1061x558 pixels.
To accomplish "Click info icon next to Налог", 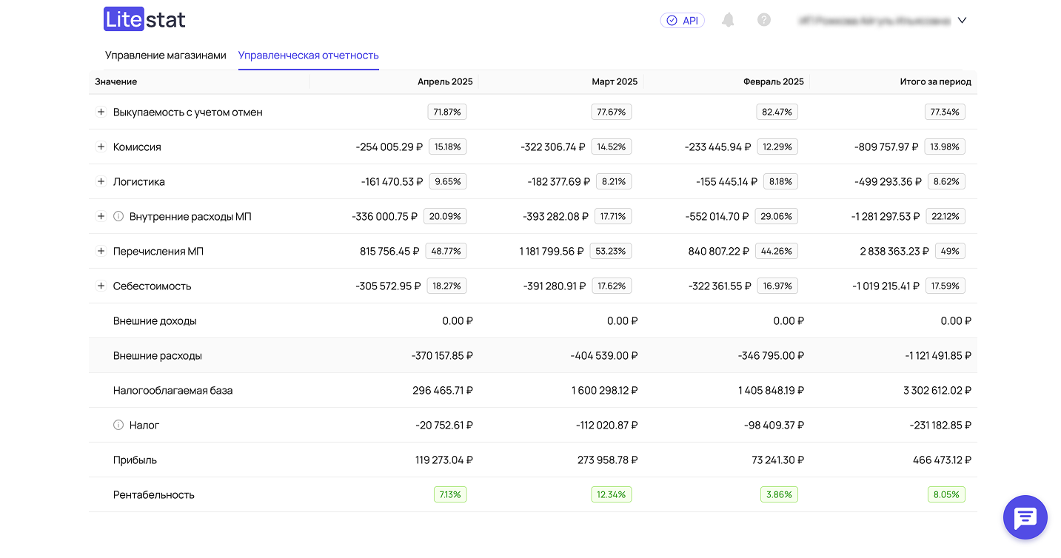I will point(118,426).
